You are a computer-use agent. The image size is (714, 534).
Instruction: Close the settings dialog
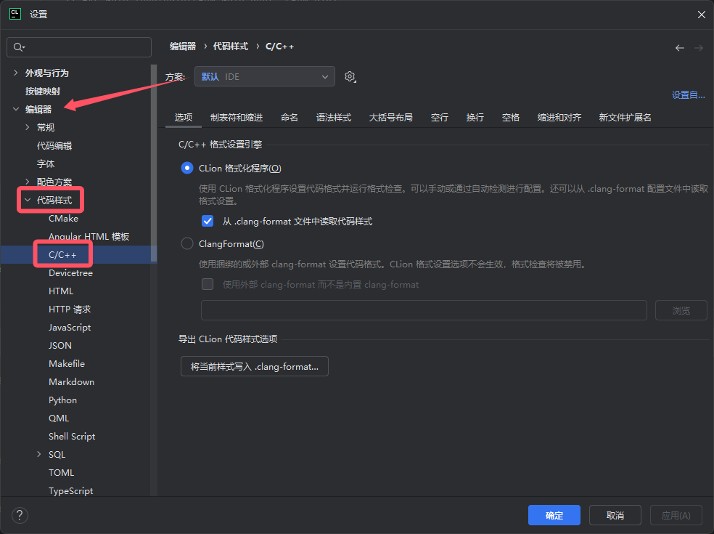click(x=701, y=15)
